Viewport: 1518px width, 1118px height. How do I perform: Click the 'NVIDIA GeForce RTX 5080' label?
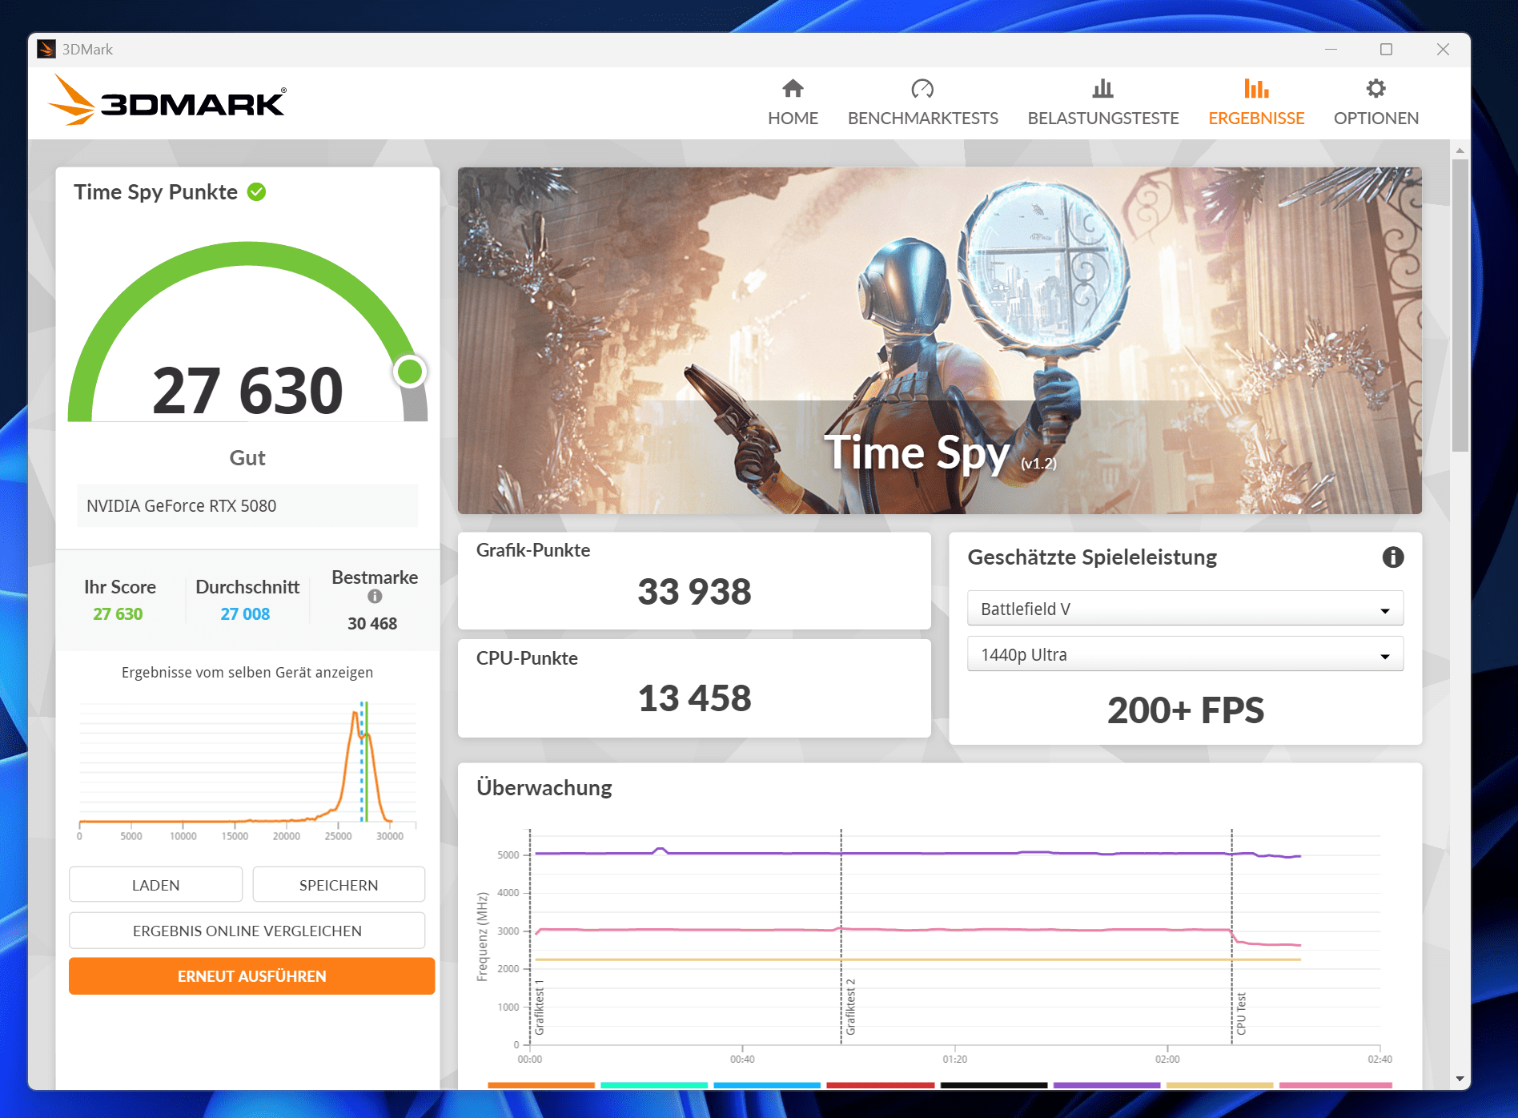181,506
